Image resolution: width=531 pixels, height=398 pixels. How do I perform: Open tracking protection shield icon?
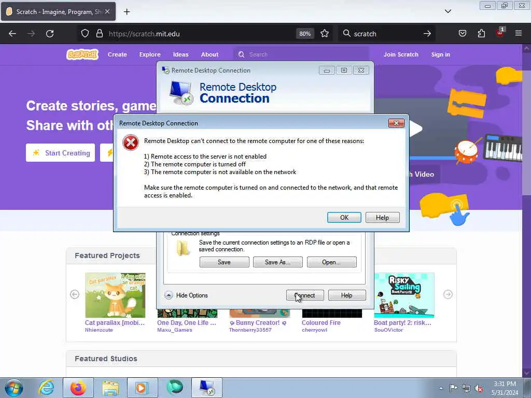tap(85, 34)
